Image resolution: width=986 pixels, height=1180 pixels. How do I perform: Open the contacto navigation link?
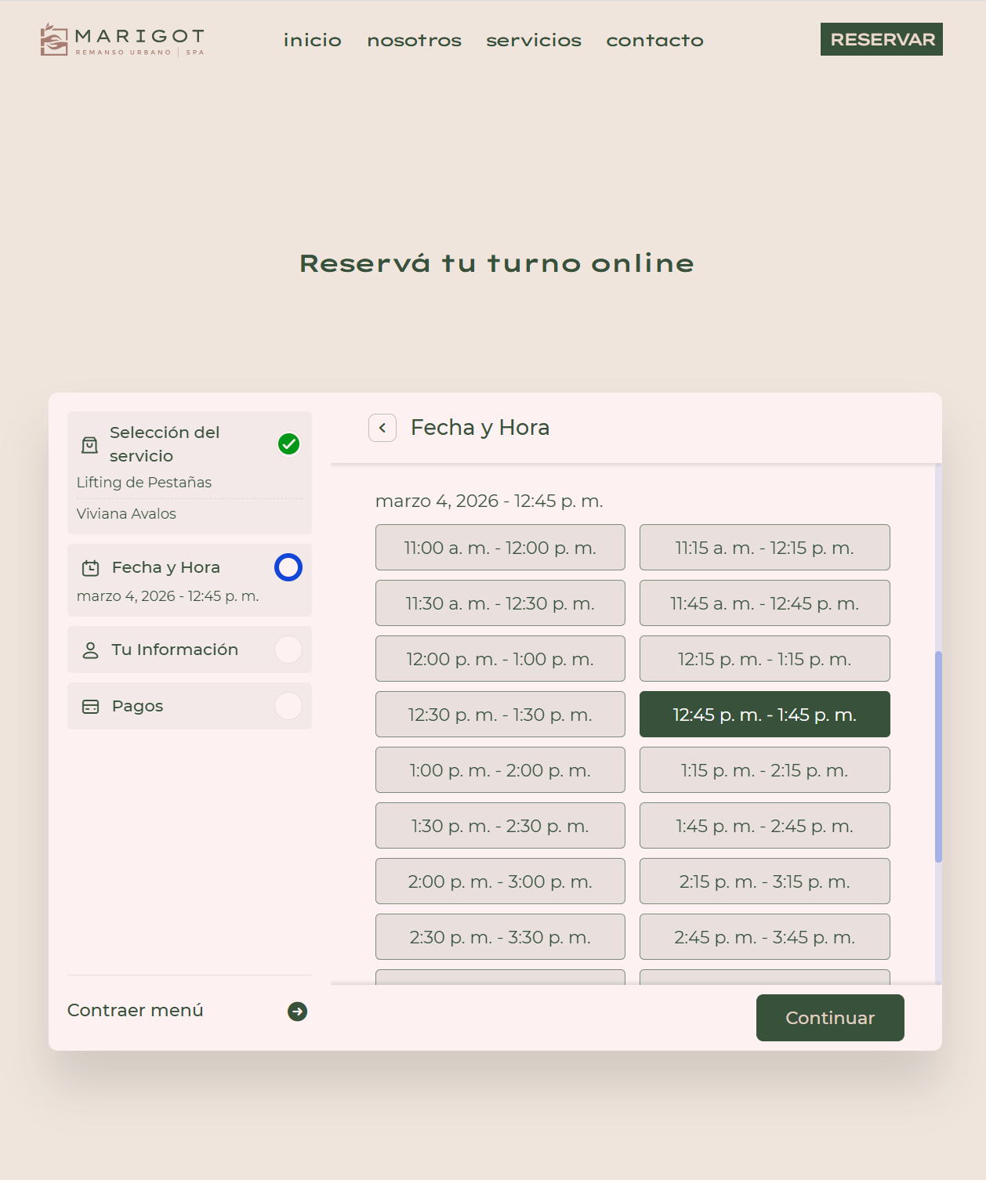pos(654,40)
